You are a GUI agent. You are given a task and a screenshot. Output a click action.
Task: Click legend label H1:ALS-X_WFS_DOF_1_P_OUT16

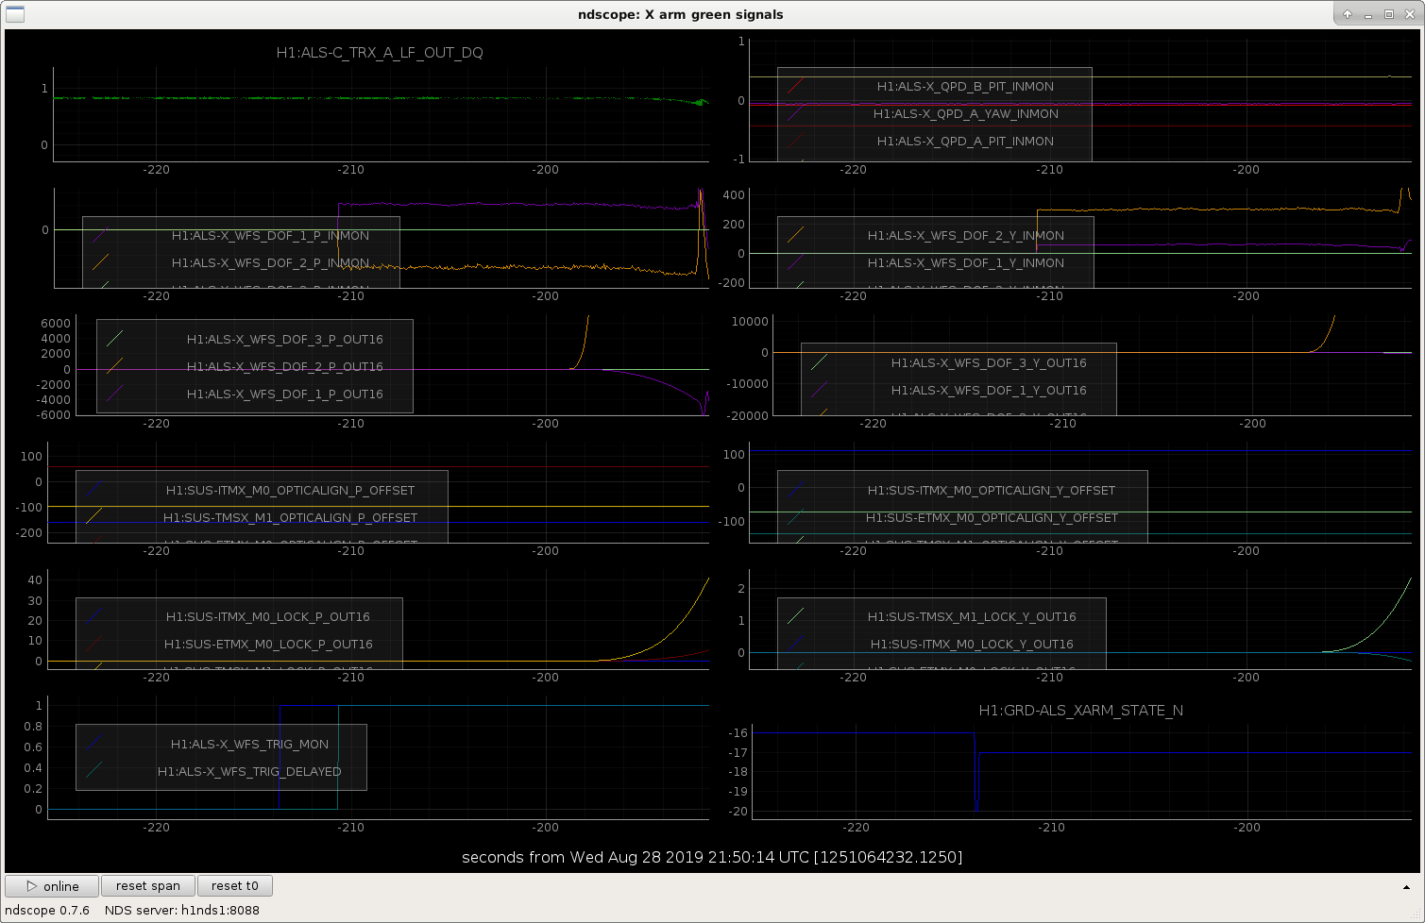coord(285,394)
